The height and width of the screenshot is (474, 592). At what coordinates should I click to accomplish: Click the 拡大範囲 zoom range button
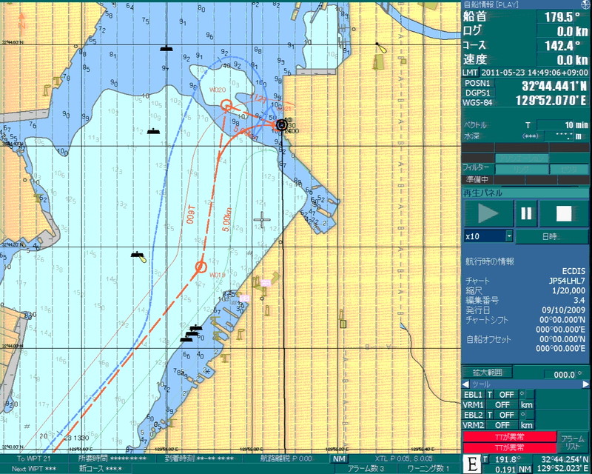487,373
